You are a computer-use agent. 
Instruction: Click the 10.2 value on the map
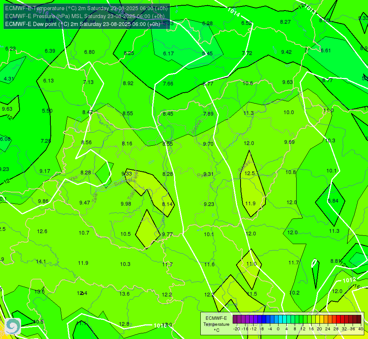pos(295,293)
